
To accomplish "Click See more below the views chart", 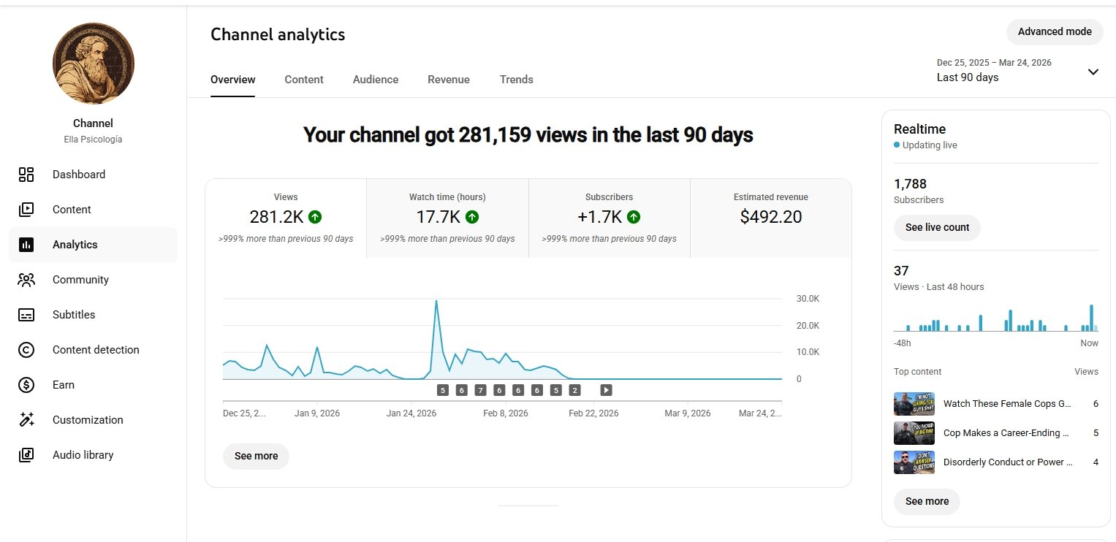I will click(x=256, y=456).
